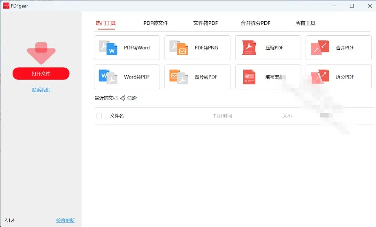Launch the 拆分PDF split tool
Screen dimensions: 376x227
[x=338, y=77]
